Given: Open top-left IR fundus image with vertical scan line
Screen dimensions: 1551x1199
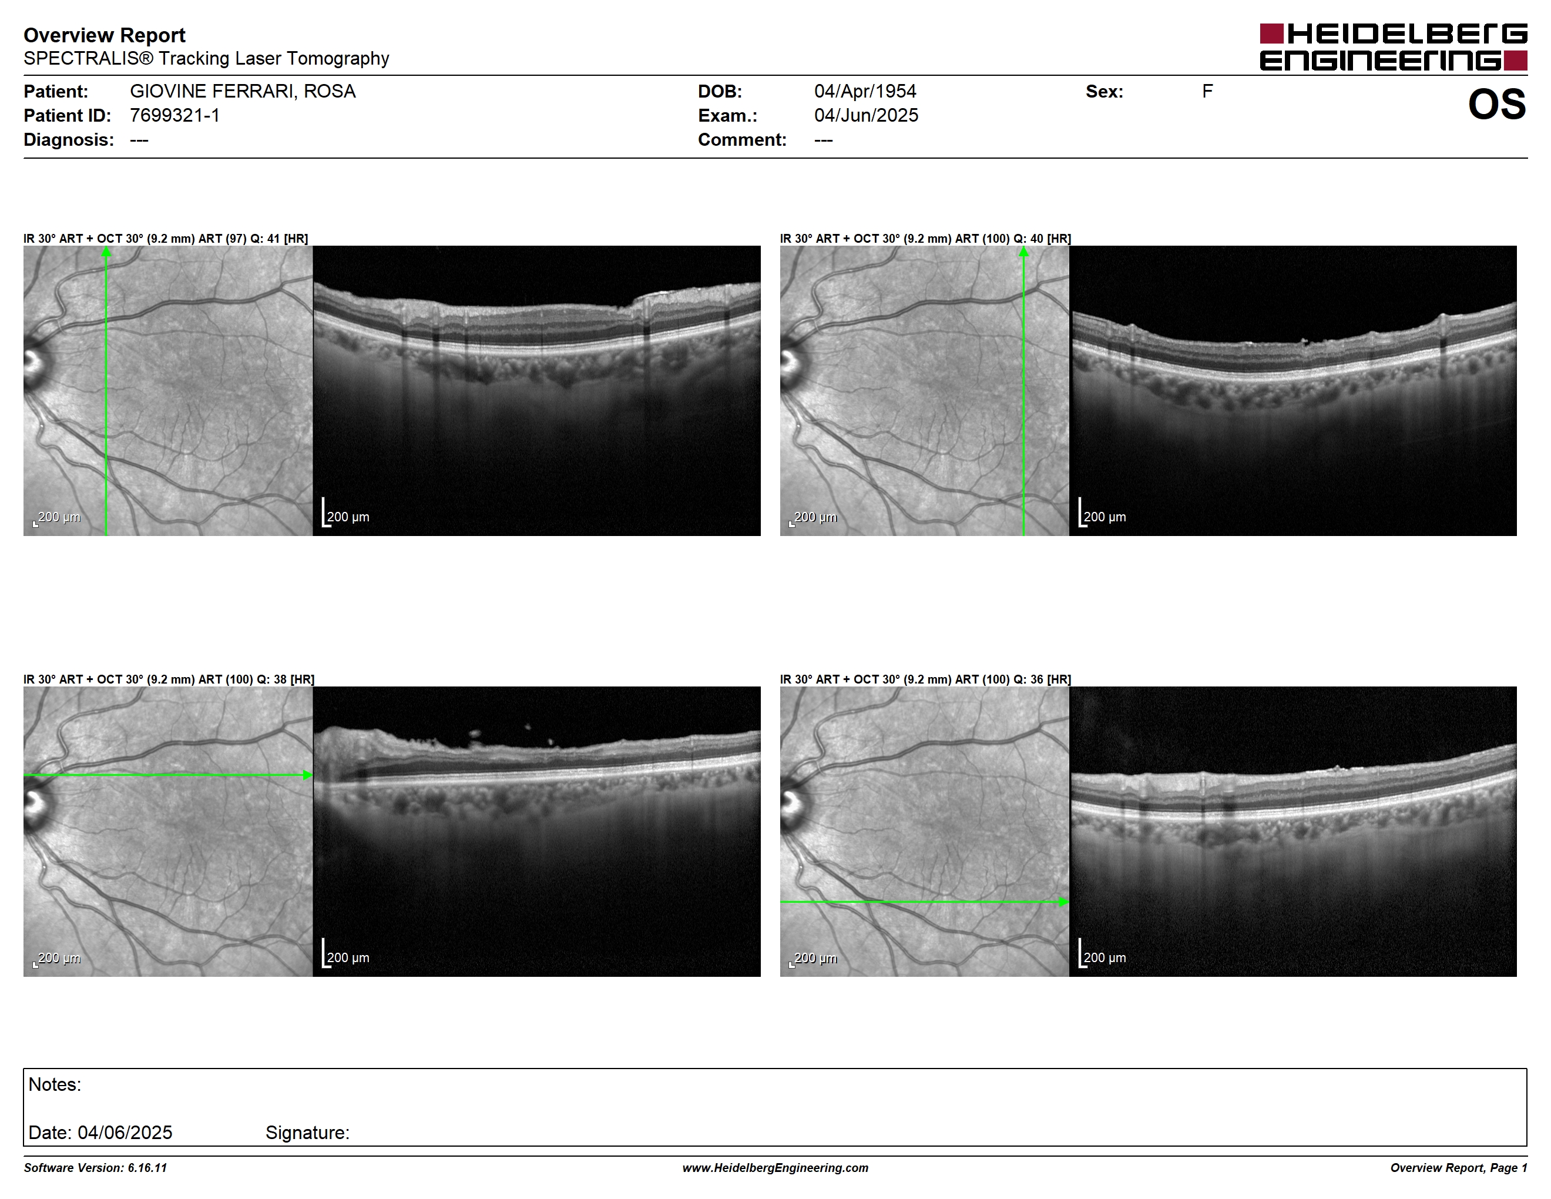Looking at the screenshot, I should click(x=168, y=391).
